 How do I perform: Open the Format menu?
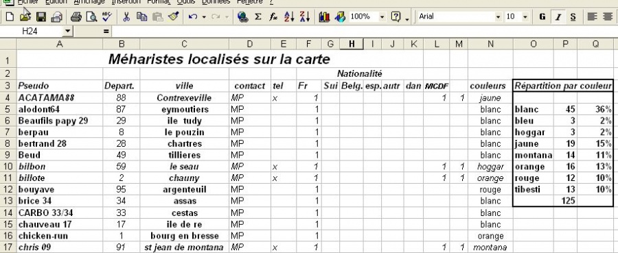(159, 2)
